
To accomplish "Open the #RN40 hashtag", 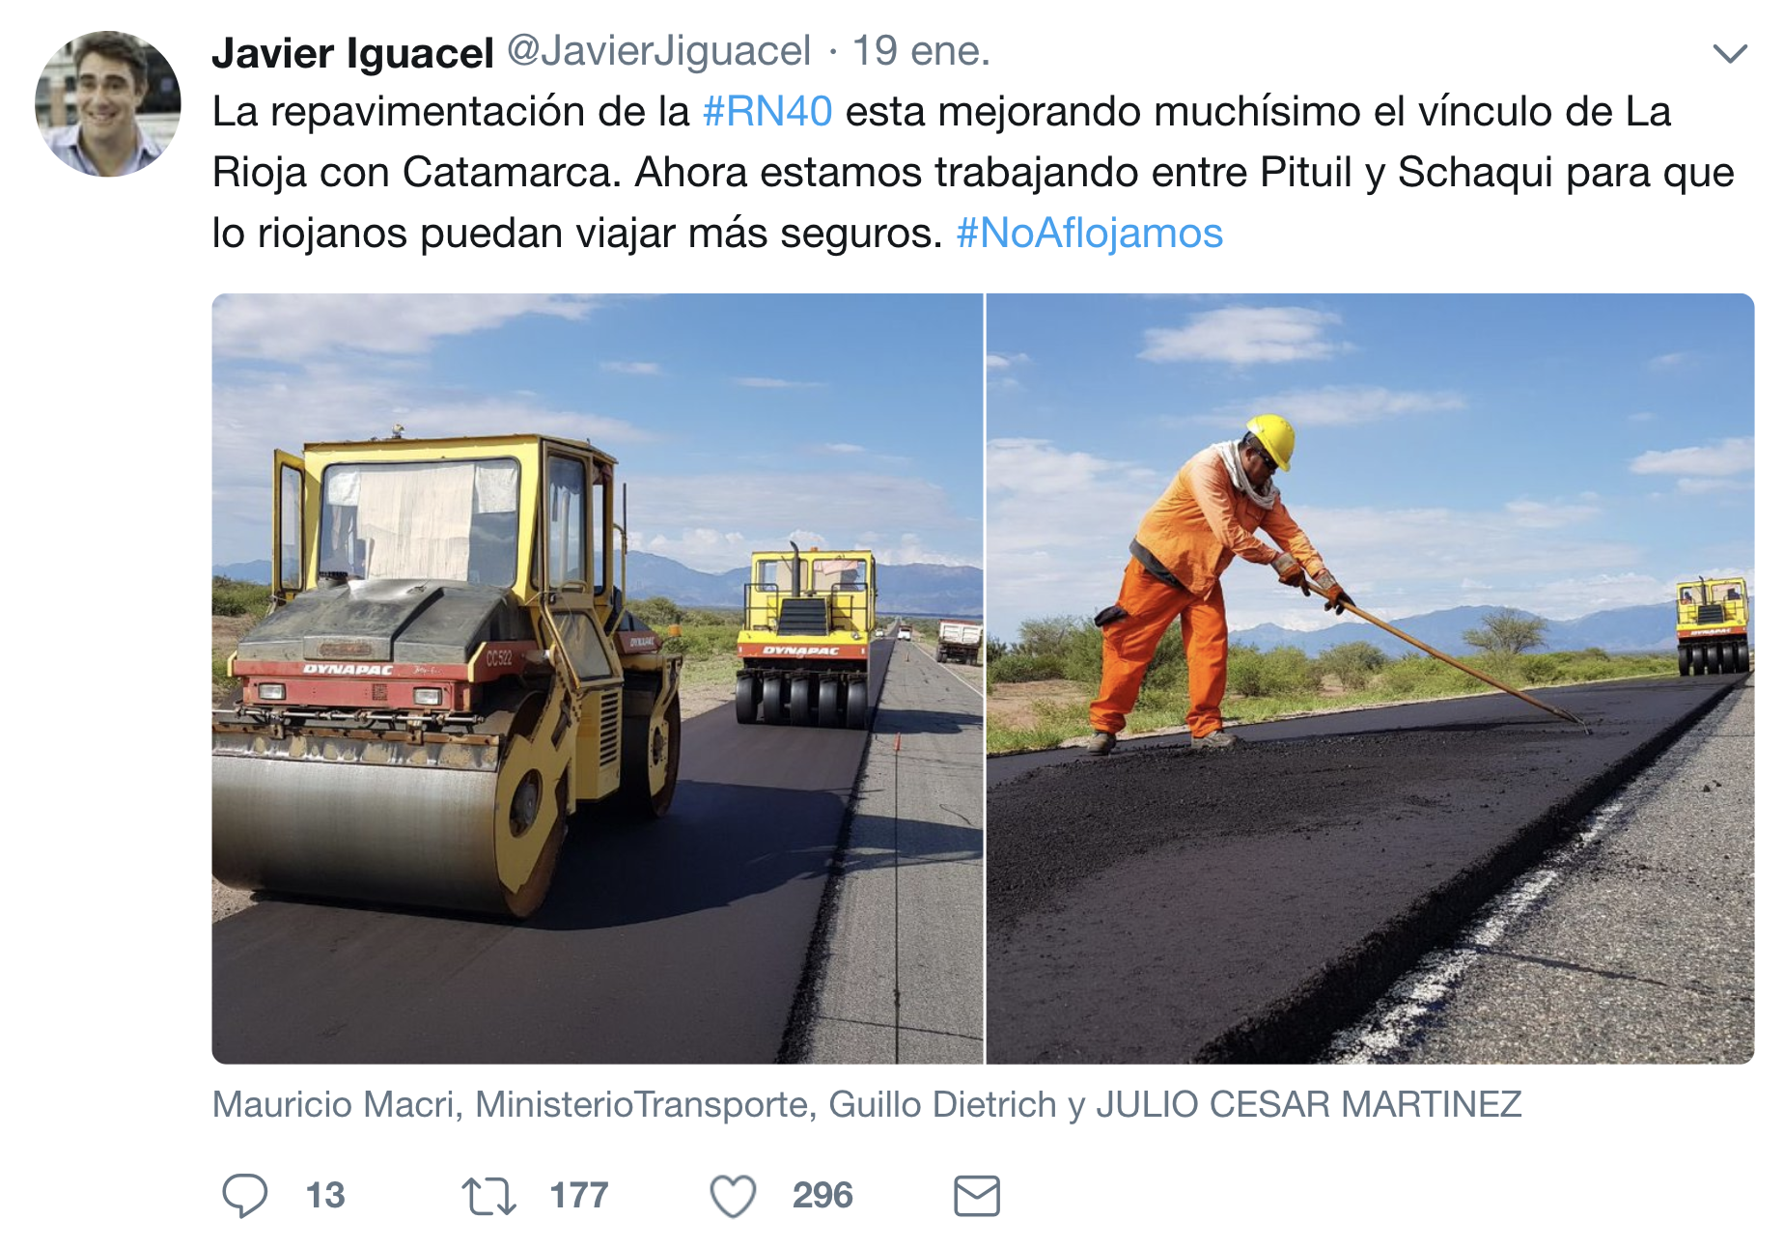I will point(767,112).
